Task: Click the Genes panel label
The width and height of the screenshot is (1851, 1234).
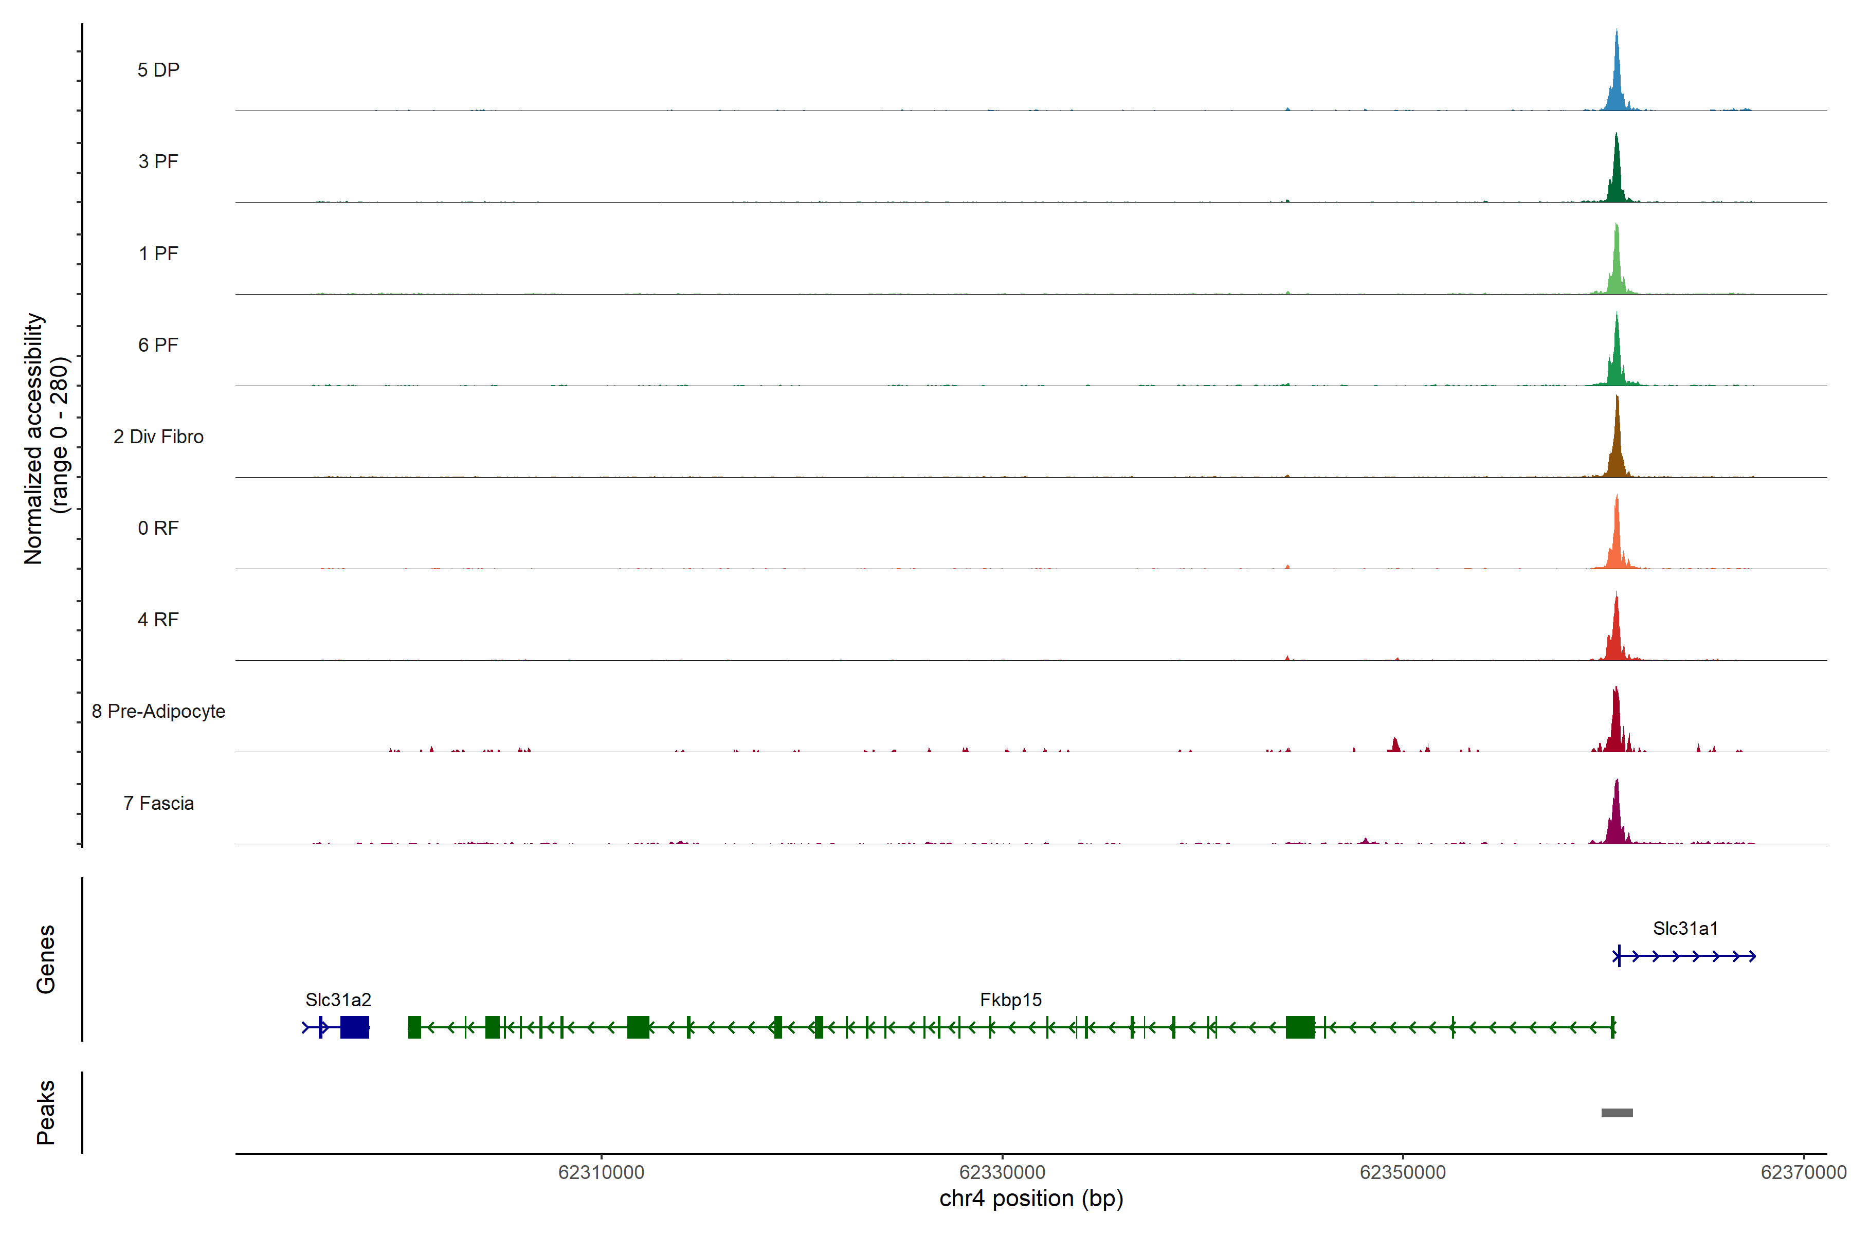Action: [x=46, y=959]
